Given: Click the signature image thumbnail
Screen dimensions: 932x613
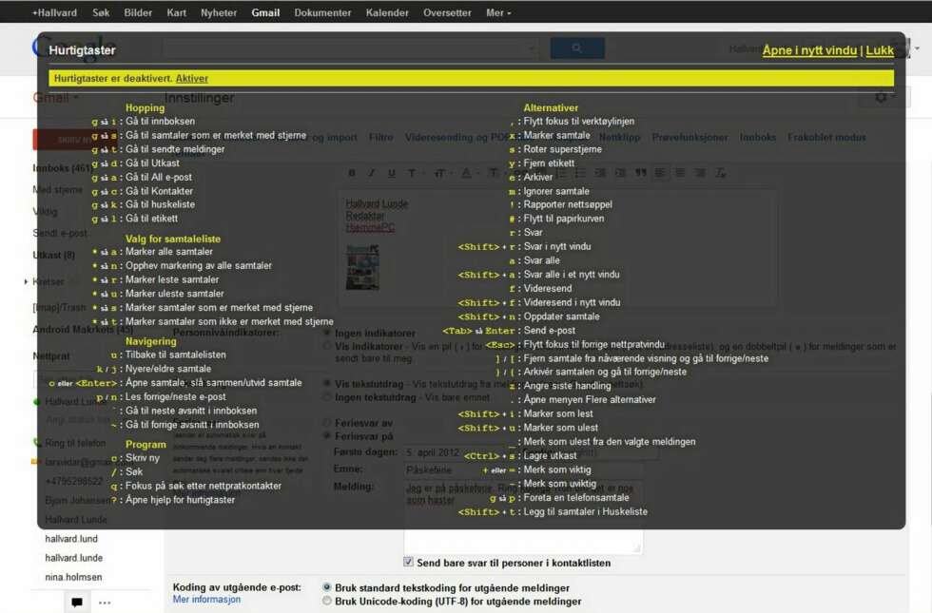Looking at the screenshot, I should (362, 267).
